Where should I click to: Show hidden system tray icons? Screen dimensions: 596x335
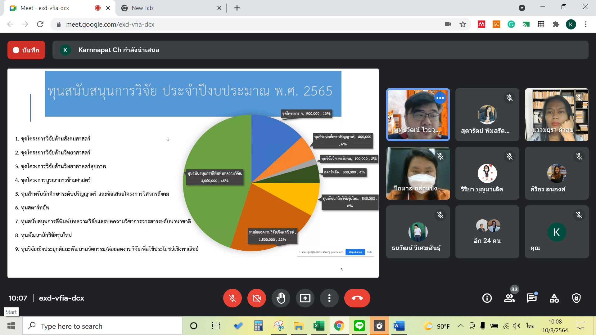pyautogui.click(x=461, y=326)
